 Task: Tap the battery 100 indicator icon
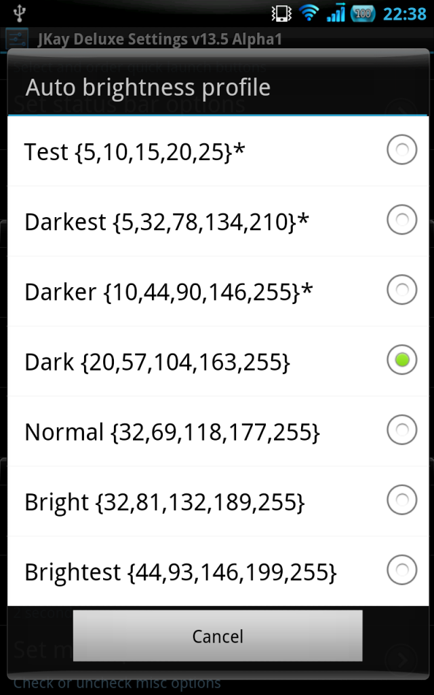pyautogui.click(x=363, y=14)
